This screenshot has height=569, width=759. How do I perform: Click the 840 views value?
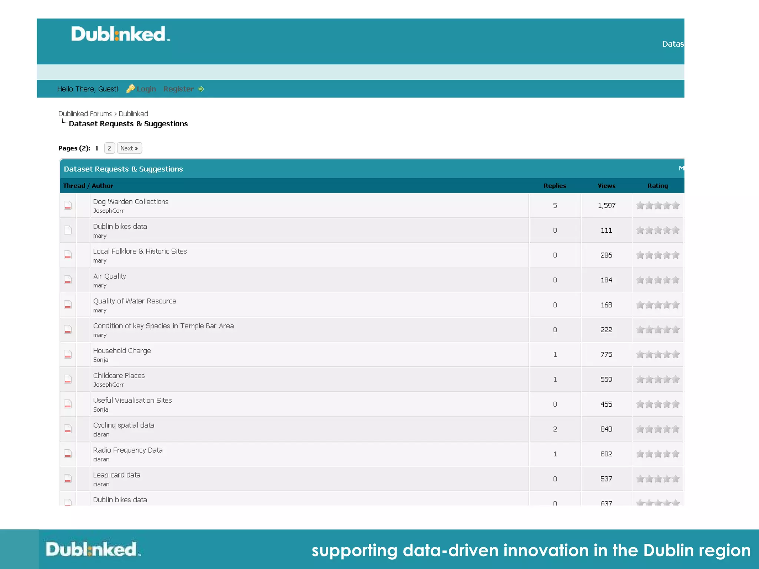(606, 429)
